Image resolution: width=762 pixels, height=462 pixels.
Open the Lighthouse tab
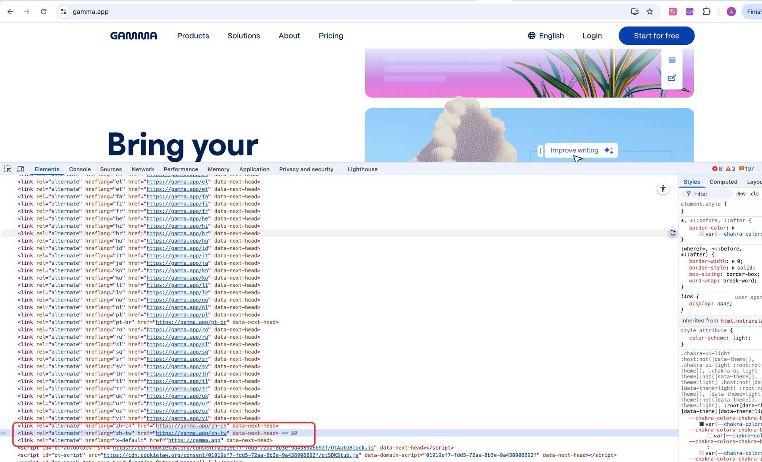[x=362, y=169]
